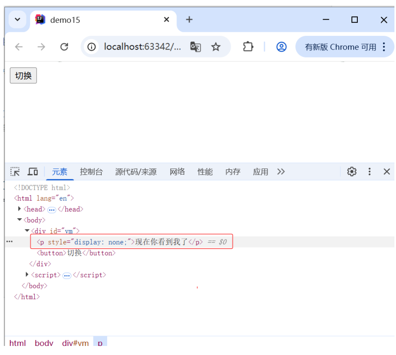Open Chrome three-dot menu
This screenshot has width=396, height=355.
point(384,47)
